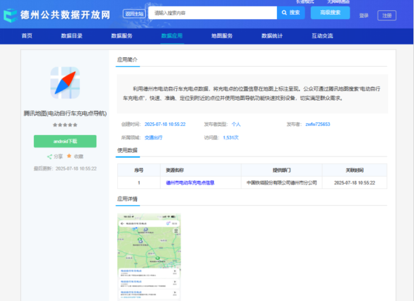Open 数据目录 navigation item

tap(71, 36)
